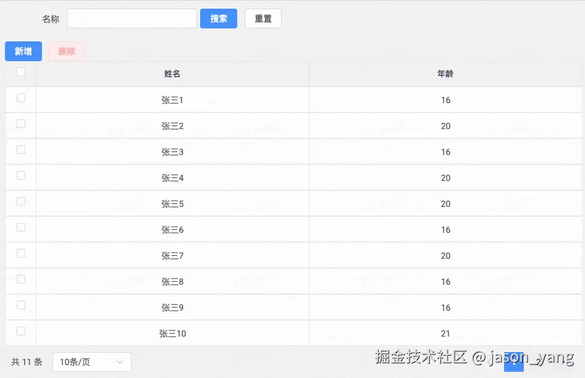
Task: Click the age value 20 in 张三4 row
Action: [x=445, y=178]
